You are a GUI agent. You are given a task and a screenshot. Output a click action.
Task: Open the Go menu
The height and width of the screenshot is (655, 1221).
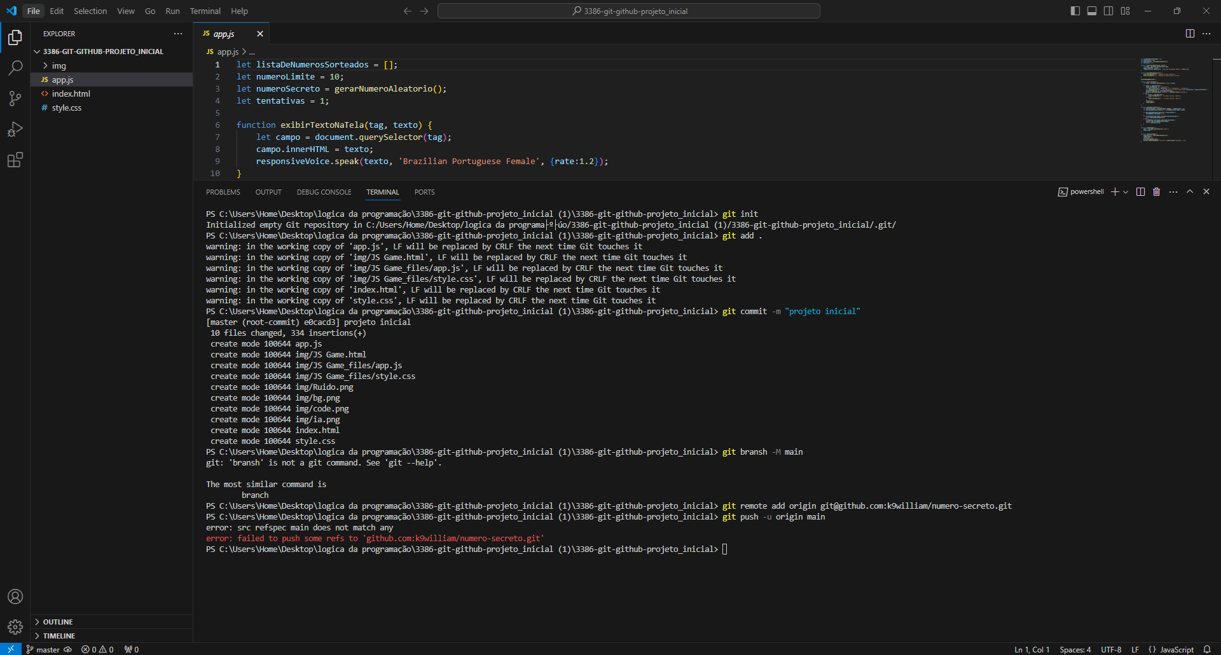click(x=150, y=11)
